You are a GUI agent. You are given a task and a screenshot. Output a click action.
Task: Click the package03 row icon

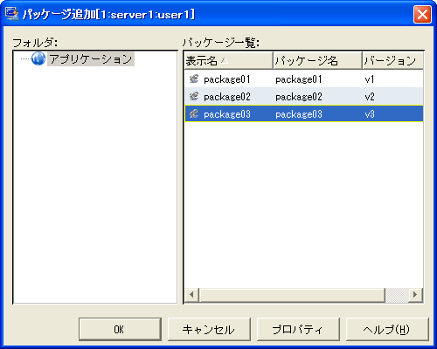pyautogui.click(x=194, y=113)
